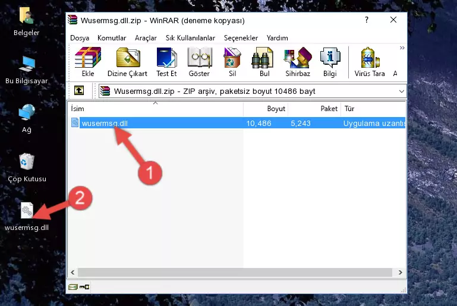Open the Bul find tool
Viewport: 457px width, 306px height.
click(264, 62)
